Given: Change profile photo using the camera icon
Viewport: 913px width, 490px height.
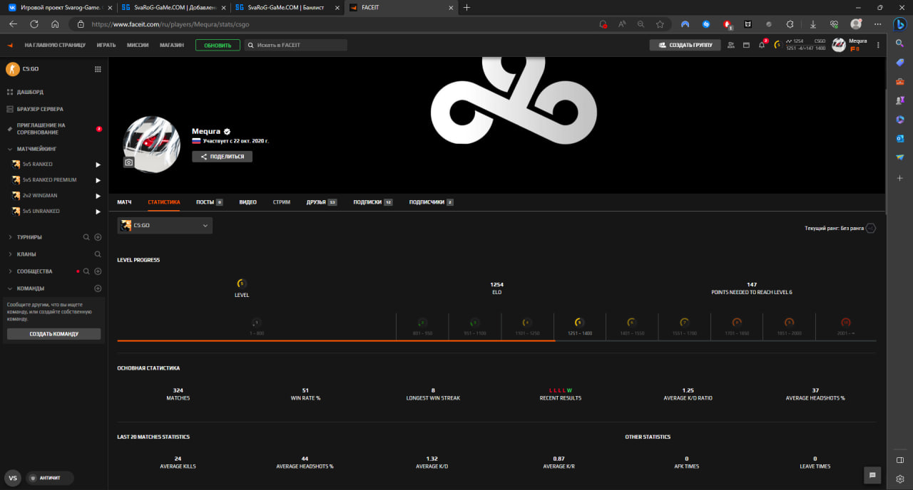Looking at the screenshot, I should tap(129, 162).
